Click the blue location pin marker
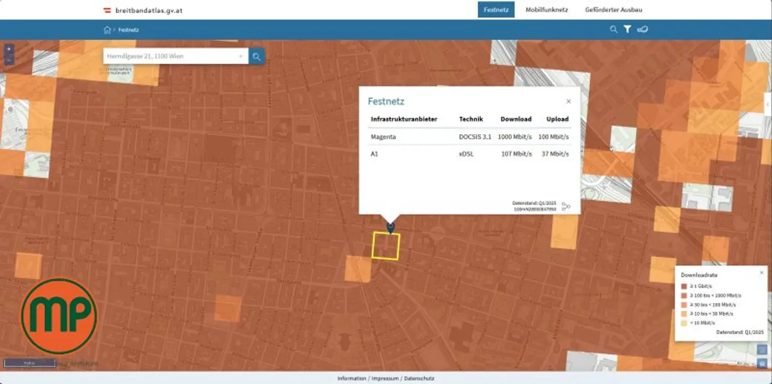This screenshot has width=772, height=384. click(x=391, y=227)
